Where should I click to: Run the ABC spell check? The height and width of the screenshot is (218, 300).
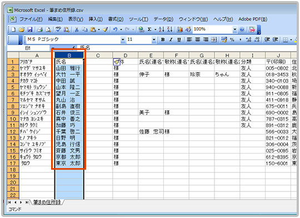58,29
